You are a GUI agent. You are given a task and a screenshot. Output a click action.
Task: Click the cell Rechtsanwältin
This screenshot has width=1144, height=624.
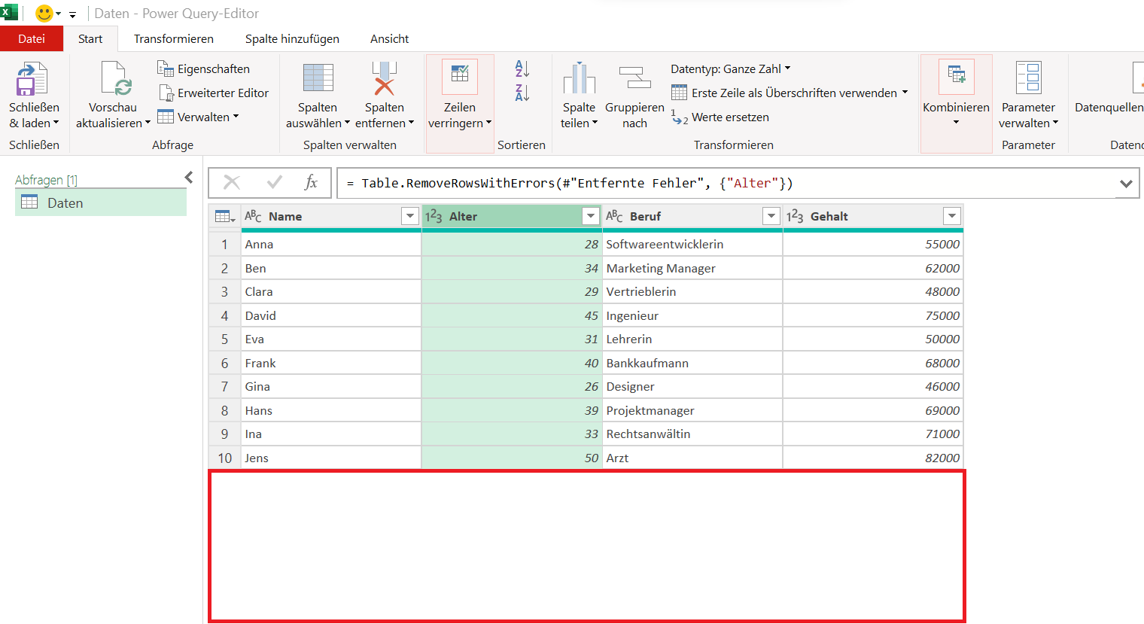pos(692,434)
